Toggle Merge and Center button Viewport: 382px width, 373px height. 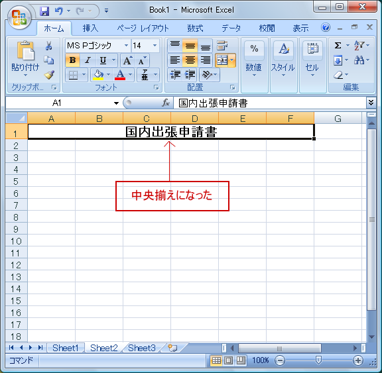222,60
